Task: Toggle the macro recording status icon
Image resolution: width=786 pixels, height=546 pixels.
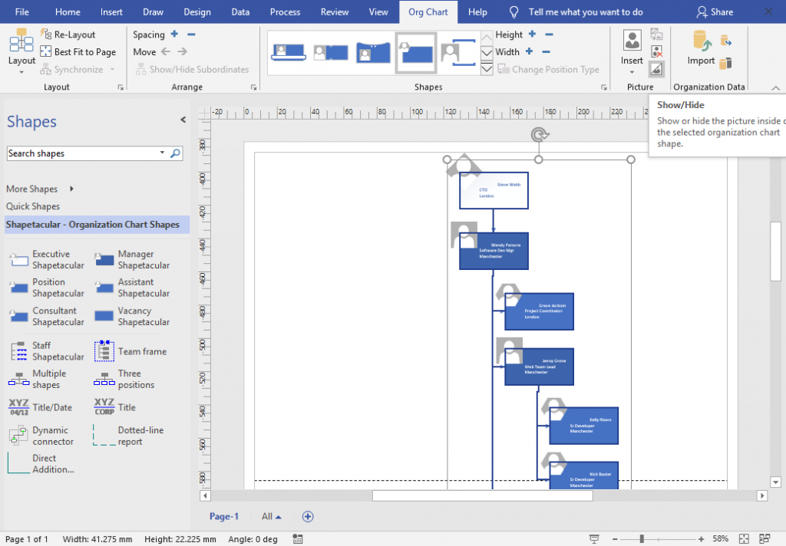Action: (298, 539)
